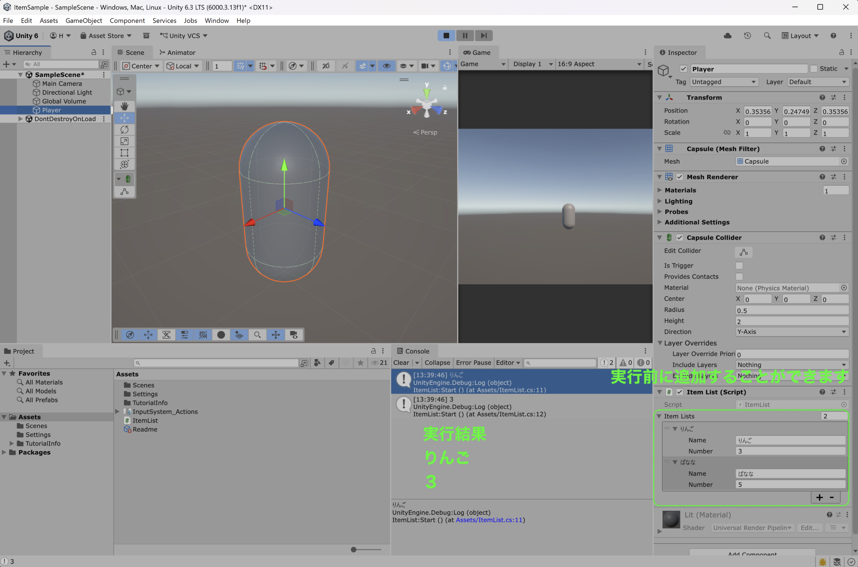Toggle the Static checkbox for Player
The image size is (858, 567).
813,69
